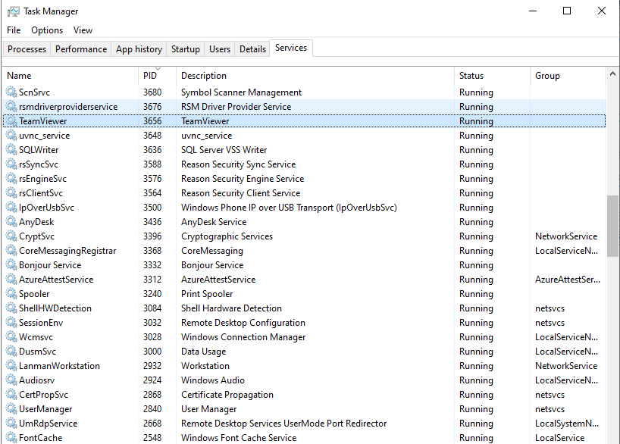Click the gear icon beside Bonjour Service
Viewport: 620px width, 444px height.
[11, 265]
